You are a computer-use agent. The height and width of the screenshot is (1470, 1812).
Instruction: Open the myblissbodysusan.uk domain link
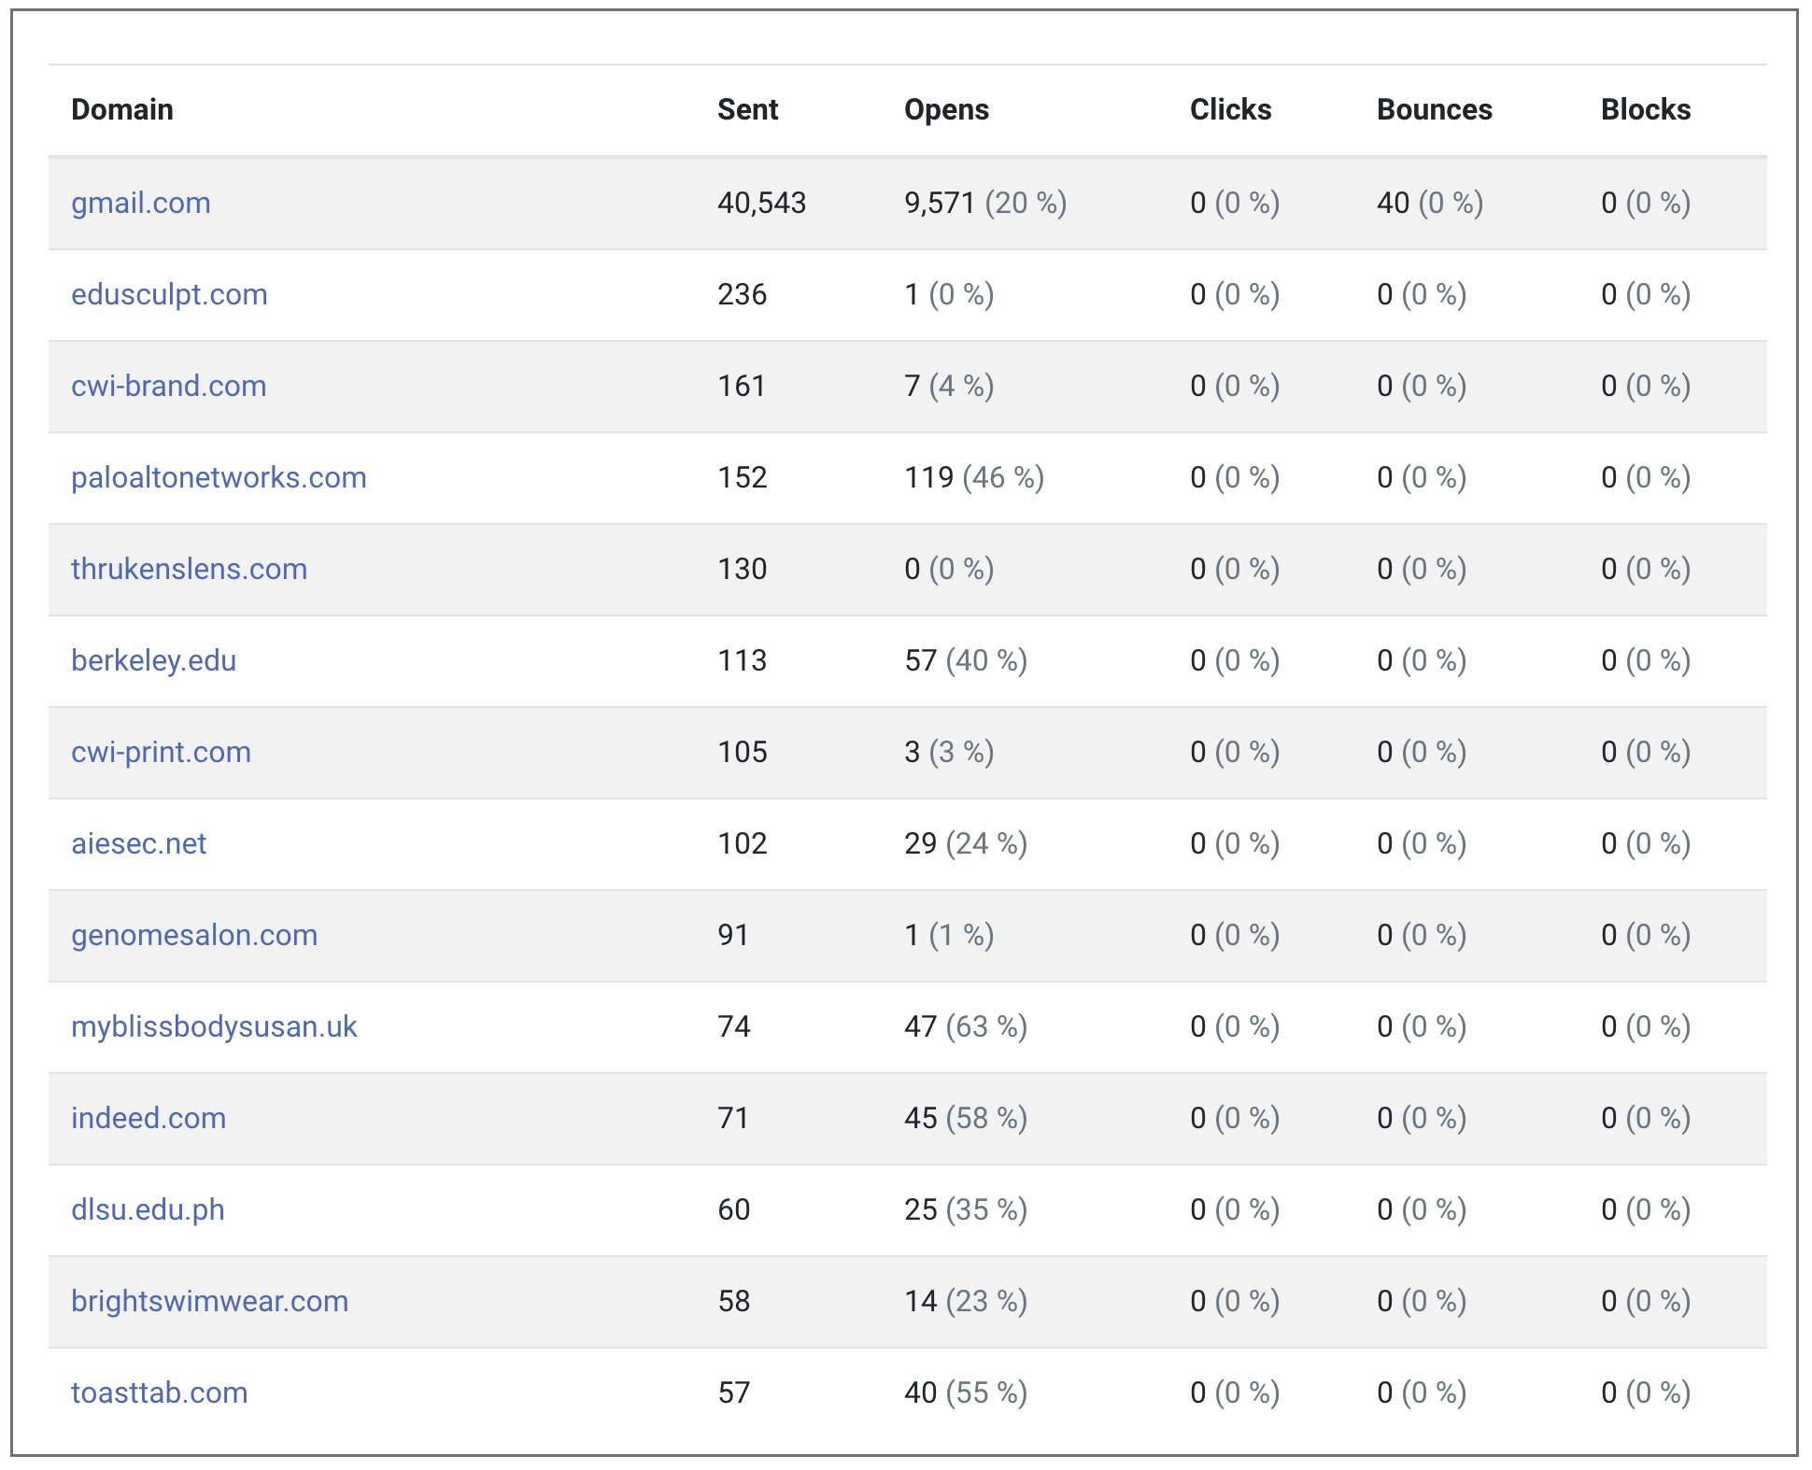(214, 1026)
